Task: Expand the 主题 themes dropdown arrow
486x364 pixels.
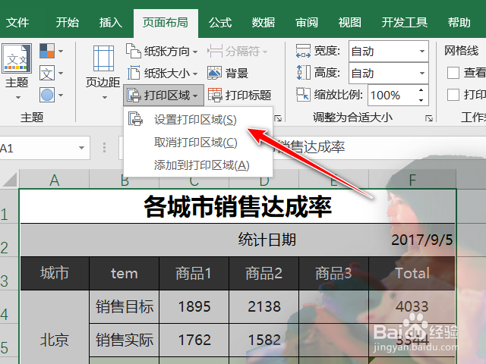Action: (x=18, y=98)
